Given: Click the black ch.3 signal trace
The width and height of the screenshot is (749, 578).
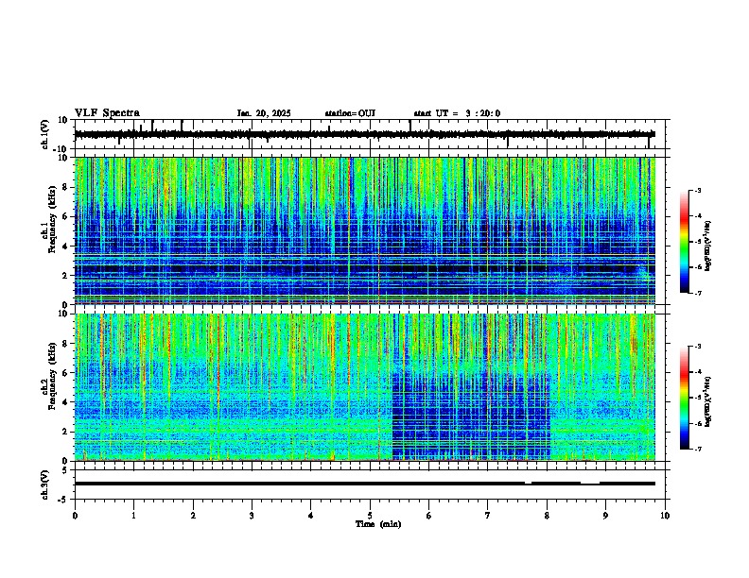Looking at the screenshot, I should [364, 484].
